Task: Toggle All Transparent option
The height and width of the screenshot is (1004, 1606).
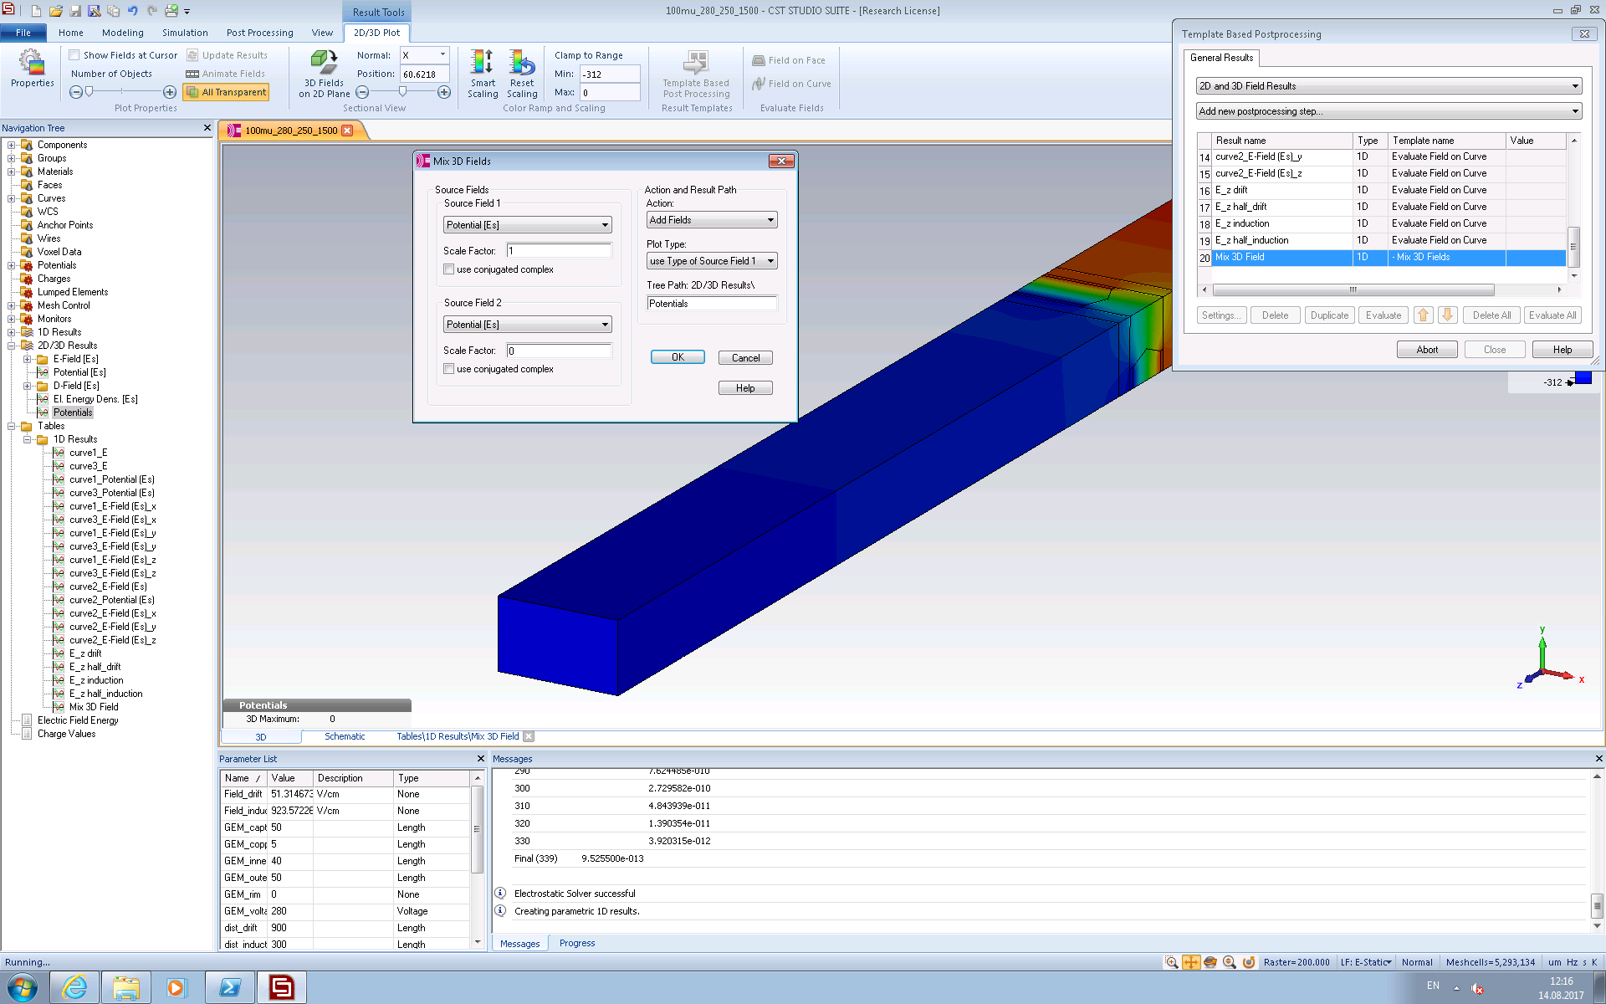Action: click(226, 92)
